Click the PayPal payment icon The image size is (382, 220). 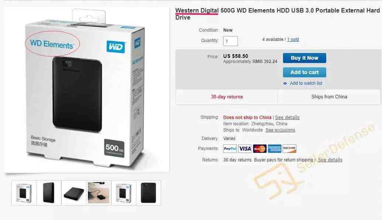[x=230, y=149]
